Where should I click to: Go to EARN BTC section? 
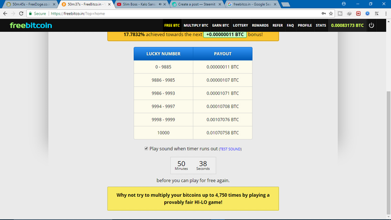point(221,25)
